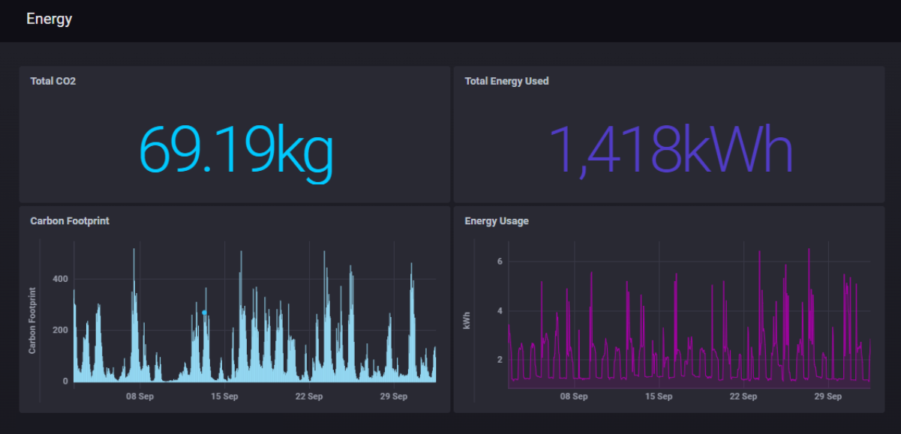
Task: Click the 08 Sep label on Energy Usage chart
Action: pos(575,397)
